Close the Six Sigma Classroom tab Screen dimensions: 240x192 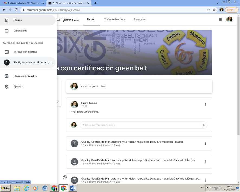pyautogui.click(x=88, y=3)
